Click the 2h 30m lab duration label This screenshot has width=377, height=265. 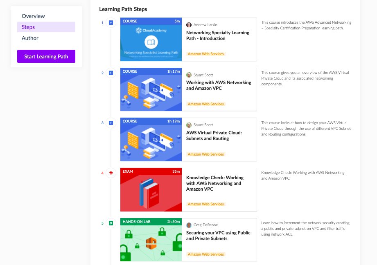[173, 222]
